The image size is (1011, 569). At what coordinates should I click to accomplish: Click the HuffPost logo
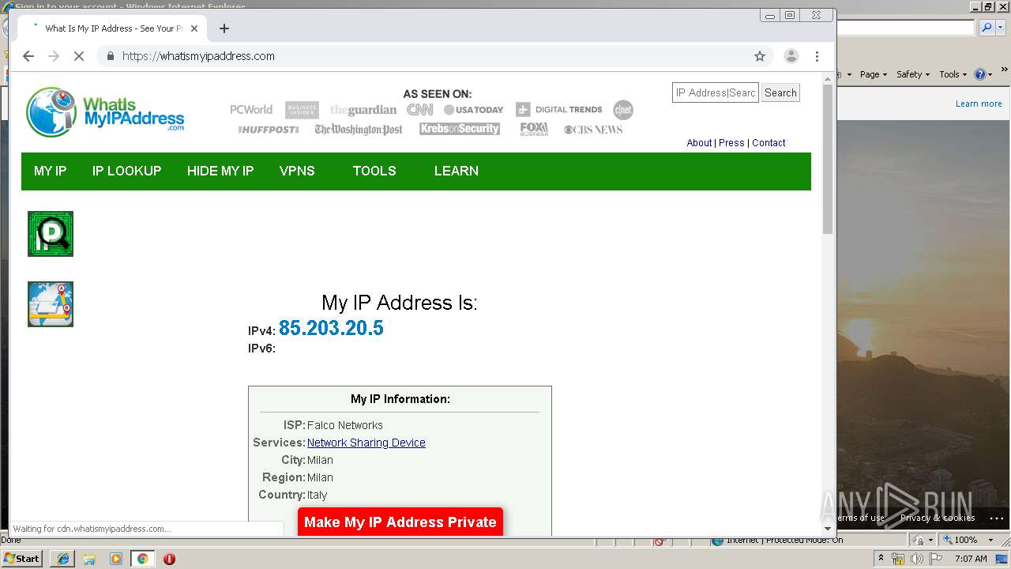coord(269,130)
